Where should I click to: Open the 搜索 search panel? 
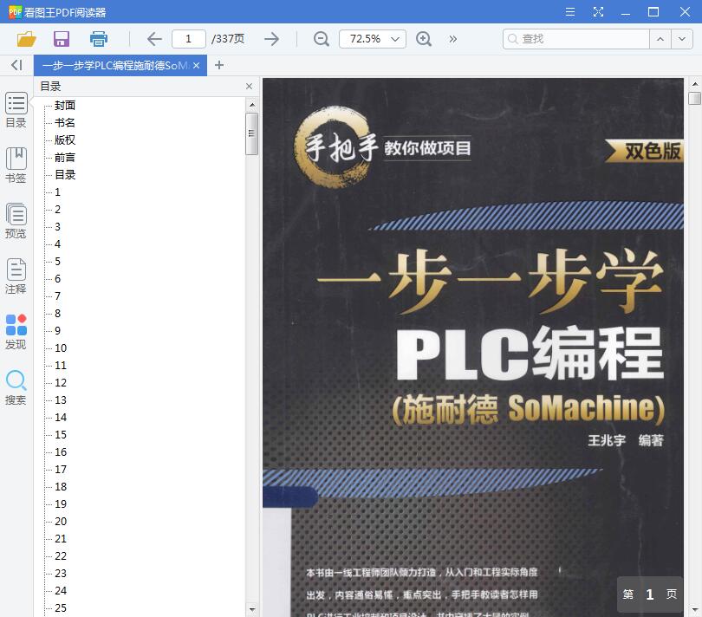pos(16,387)
